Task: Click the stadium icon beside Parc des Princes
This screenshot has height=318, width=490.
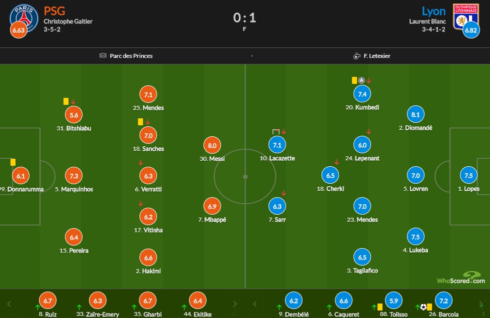Action: [x=103, y=56]
